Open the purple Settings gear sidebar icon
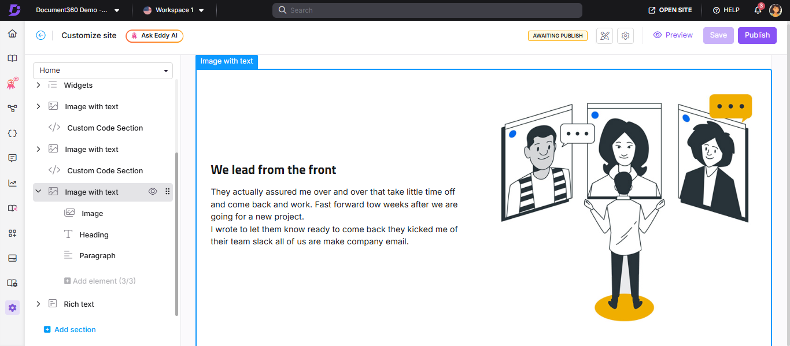Viewport: 790px width, 346px height. (x=12, y=308)
